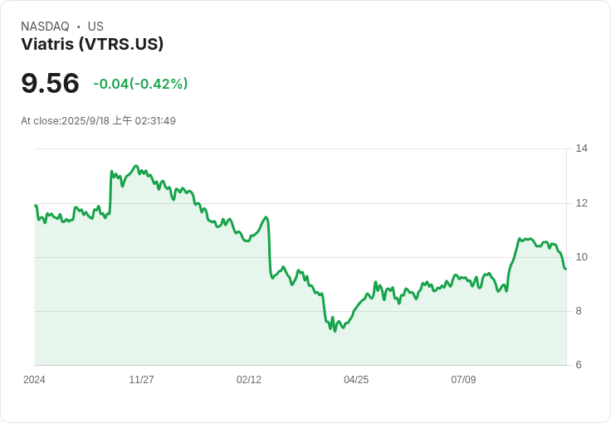Select the 11/27 date marker
The height and width of the screenshot is (423, 611).
pyautogui.click(x=141, y=380)
